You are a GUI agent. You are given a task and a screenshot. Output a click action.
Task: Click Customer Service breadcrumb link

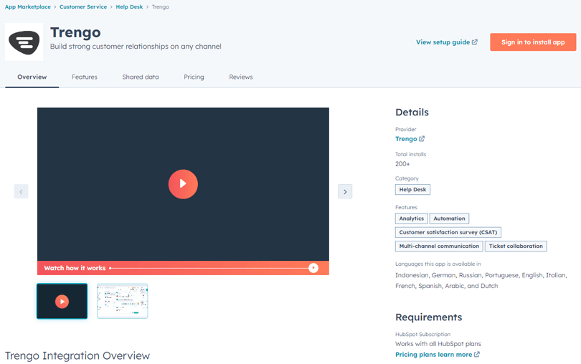(83, 6)
